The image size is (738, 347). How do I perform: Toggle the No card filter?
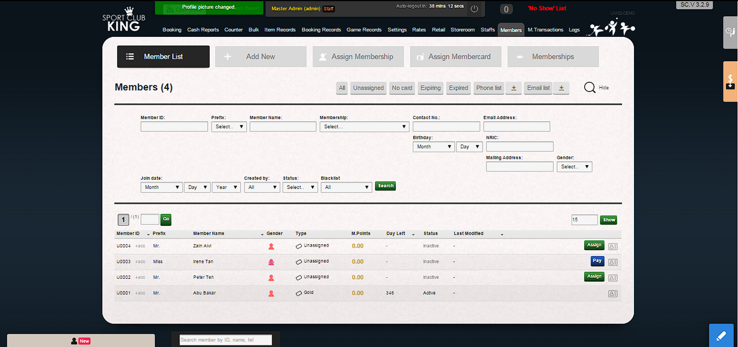(402, 88)
